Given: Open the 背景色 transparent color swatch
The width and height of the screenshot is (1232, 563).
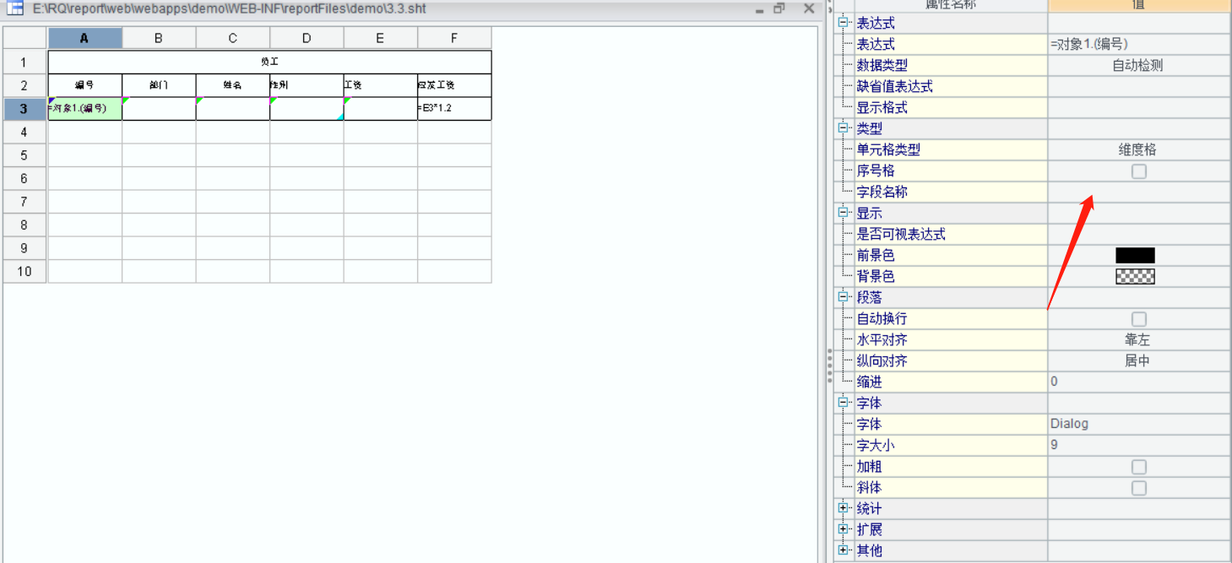Looking at the screenshot, I should [x=1135, y=276].
